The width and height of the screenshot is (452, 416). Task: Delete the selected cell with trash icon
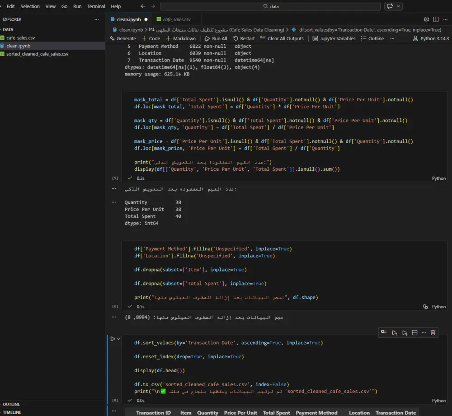tap(433, 333)
